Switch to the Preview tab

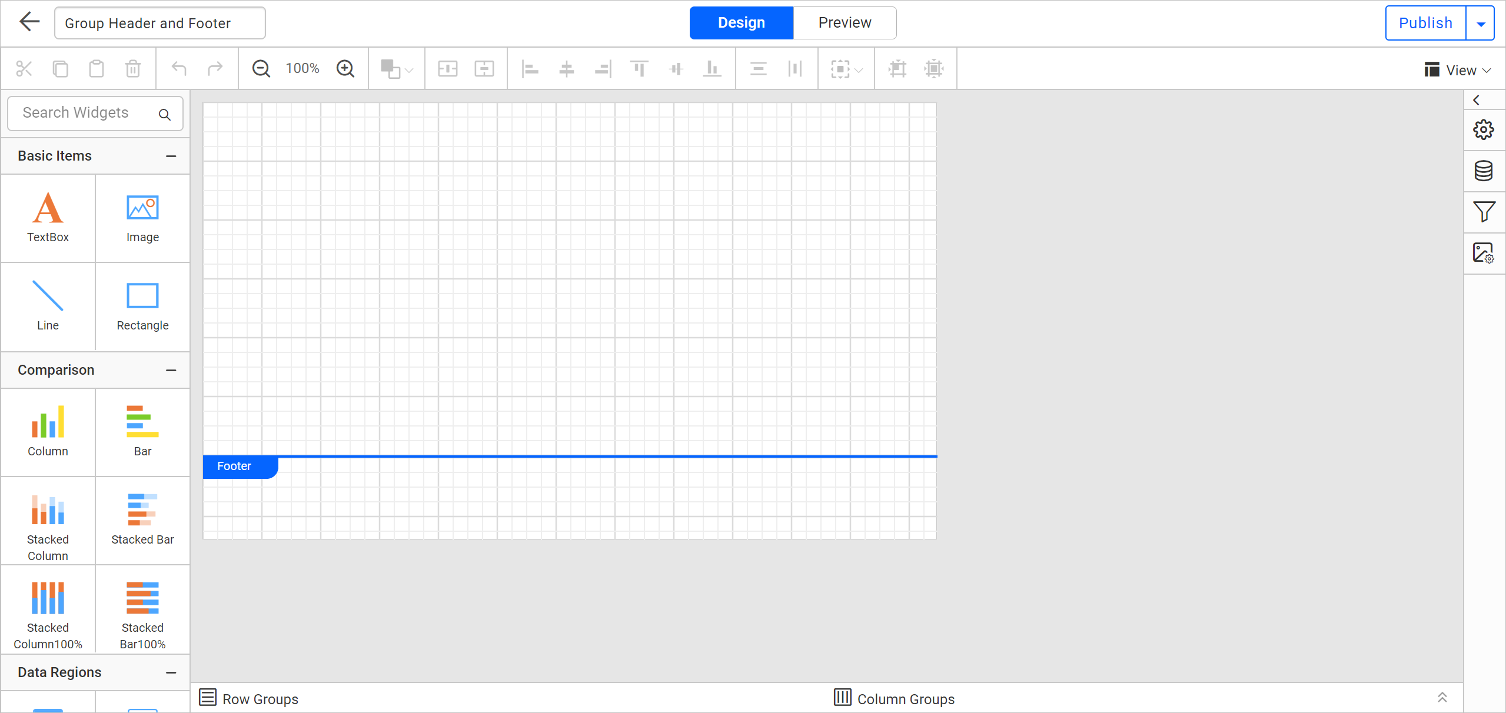point(845,22)
